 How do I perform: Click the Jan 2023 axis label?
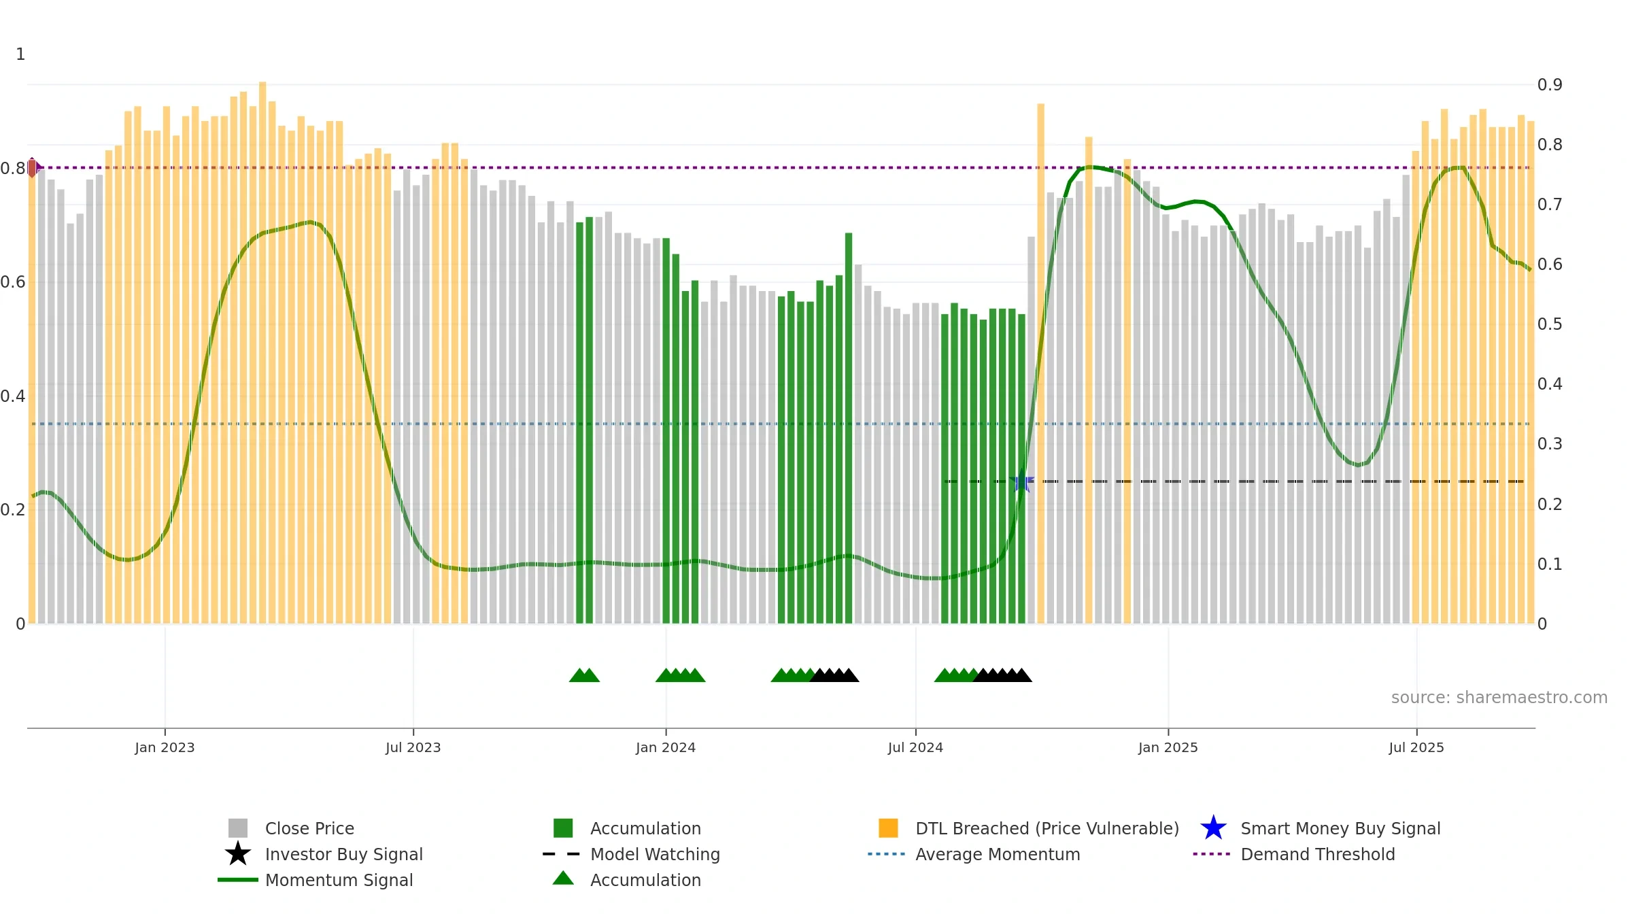(165, 747)
